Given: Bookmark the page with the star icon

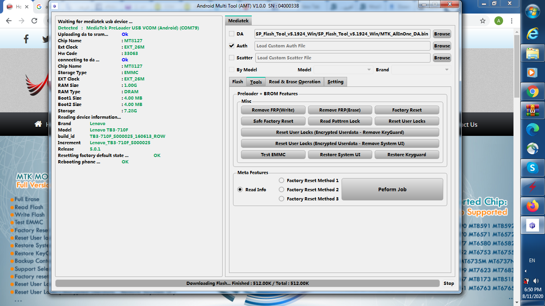Looking at the screenshot, I should coord(483,21).
